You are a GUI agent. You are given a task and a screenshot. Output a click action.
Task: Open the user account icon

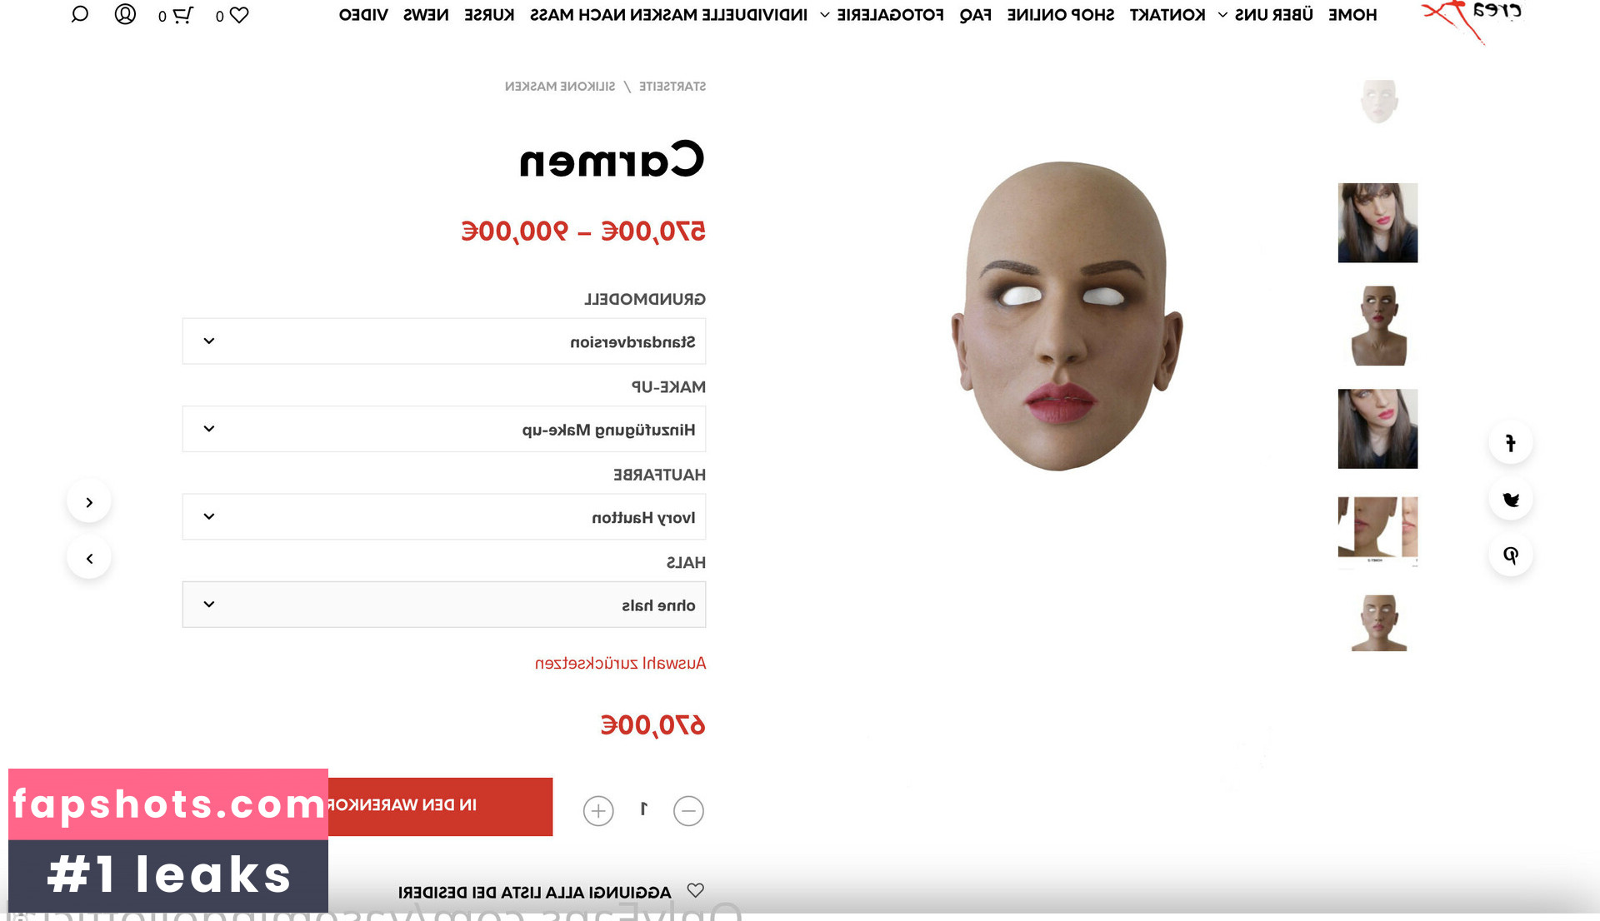click(125, 14)
